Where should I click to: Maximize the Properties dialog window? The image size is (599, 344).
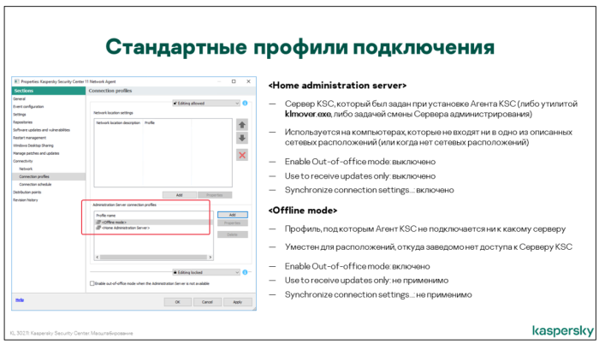(234, 81)
